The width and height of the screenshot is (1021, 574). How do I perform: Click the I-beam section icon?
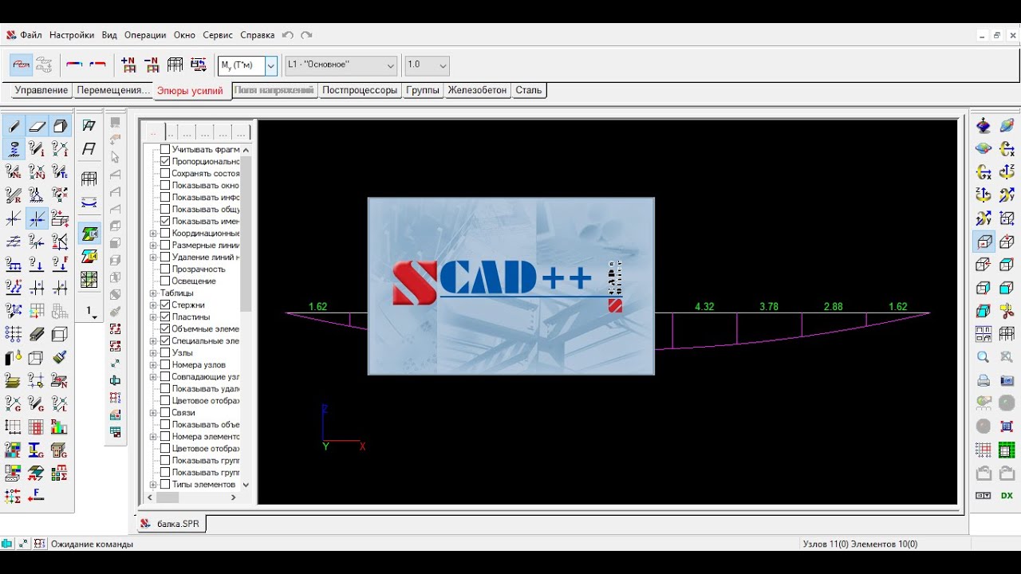[x=37, y=450]
